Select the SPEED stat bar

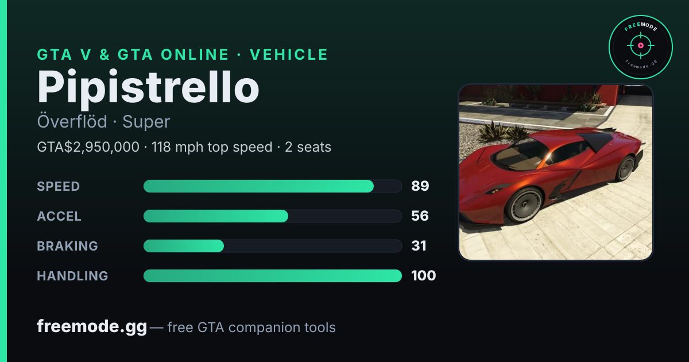pyautogui.click(x=272, y=186)
